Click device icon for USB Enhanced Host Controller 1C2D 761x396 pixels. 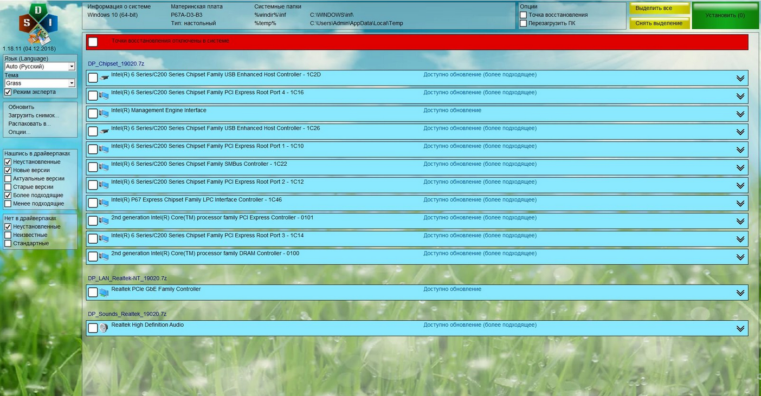point(104,78)
